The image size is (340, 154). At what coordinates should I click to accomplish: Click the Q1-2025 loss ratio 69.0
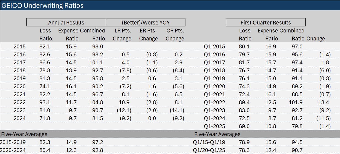pyautogui.click(x=244, y=127)
